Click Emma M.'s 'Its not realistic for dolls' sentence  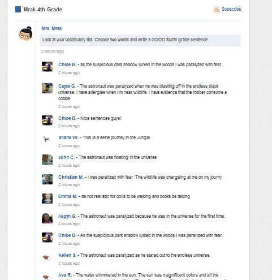[x=136, y=196]
